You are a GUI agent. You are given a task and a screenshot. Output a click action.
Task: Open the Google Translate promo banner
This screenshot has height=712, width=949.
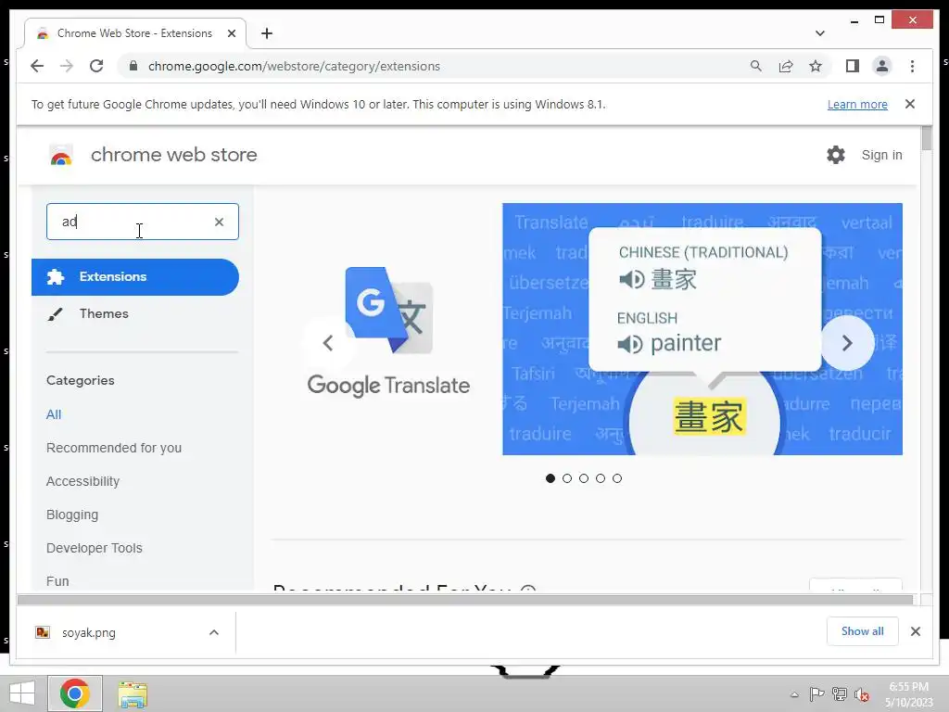[x=702, y=329]
